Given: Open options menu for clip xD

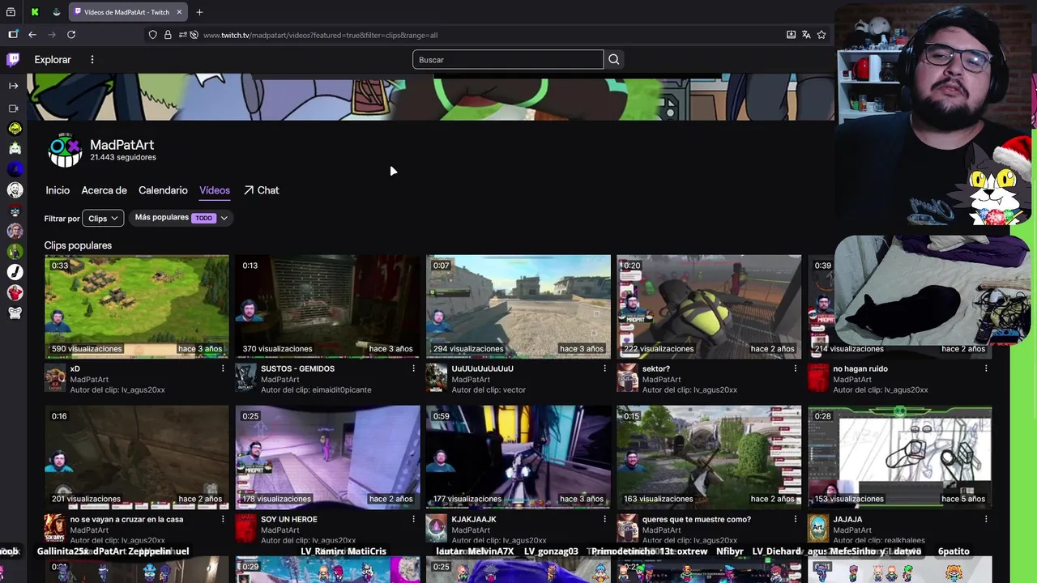Looking at the screenshot, I should (x=223, y=368).
